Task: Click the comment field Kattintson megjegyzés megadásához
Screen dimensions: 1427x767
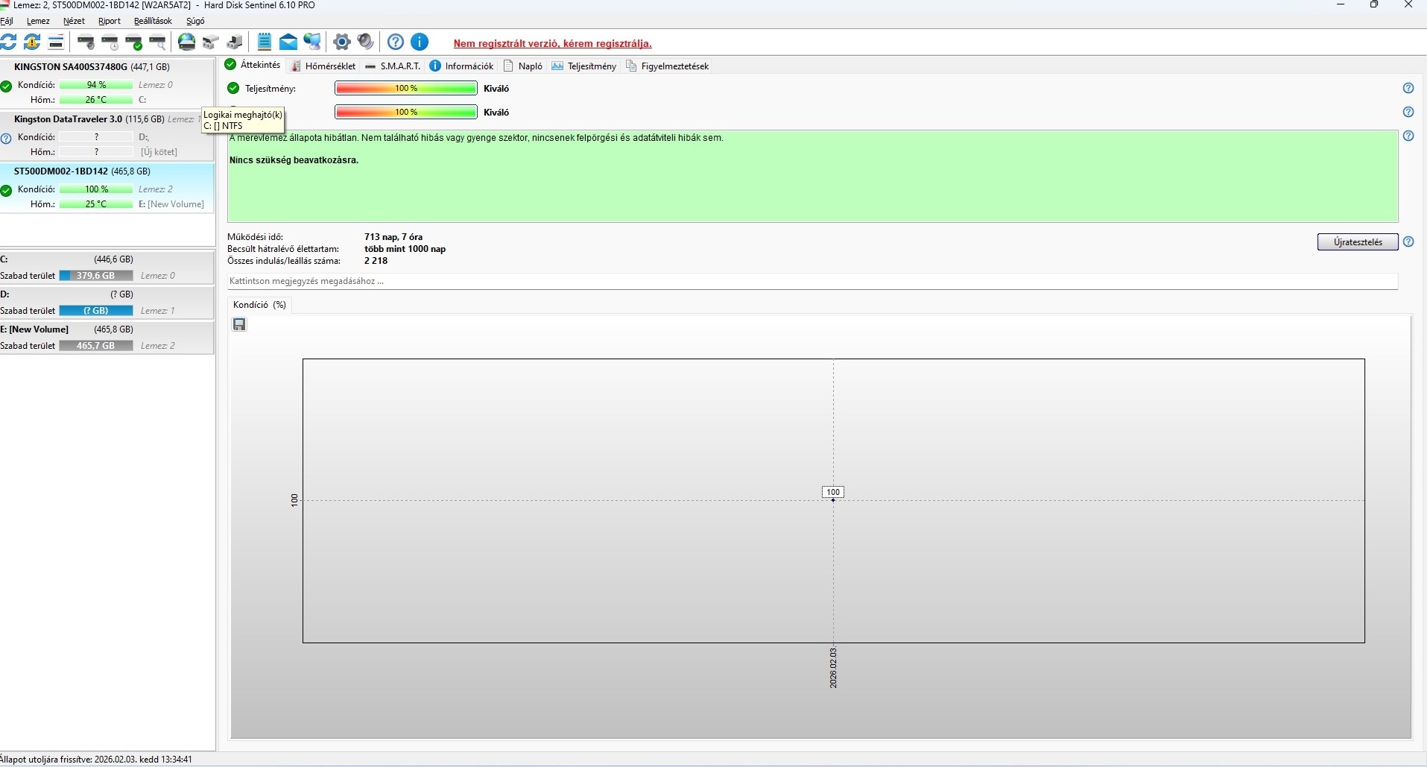Action: [x=812, y=281]
